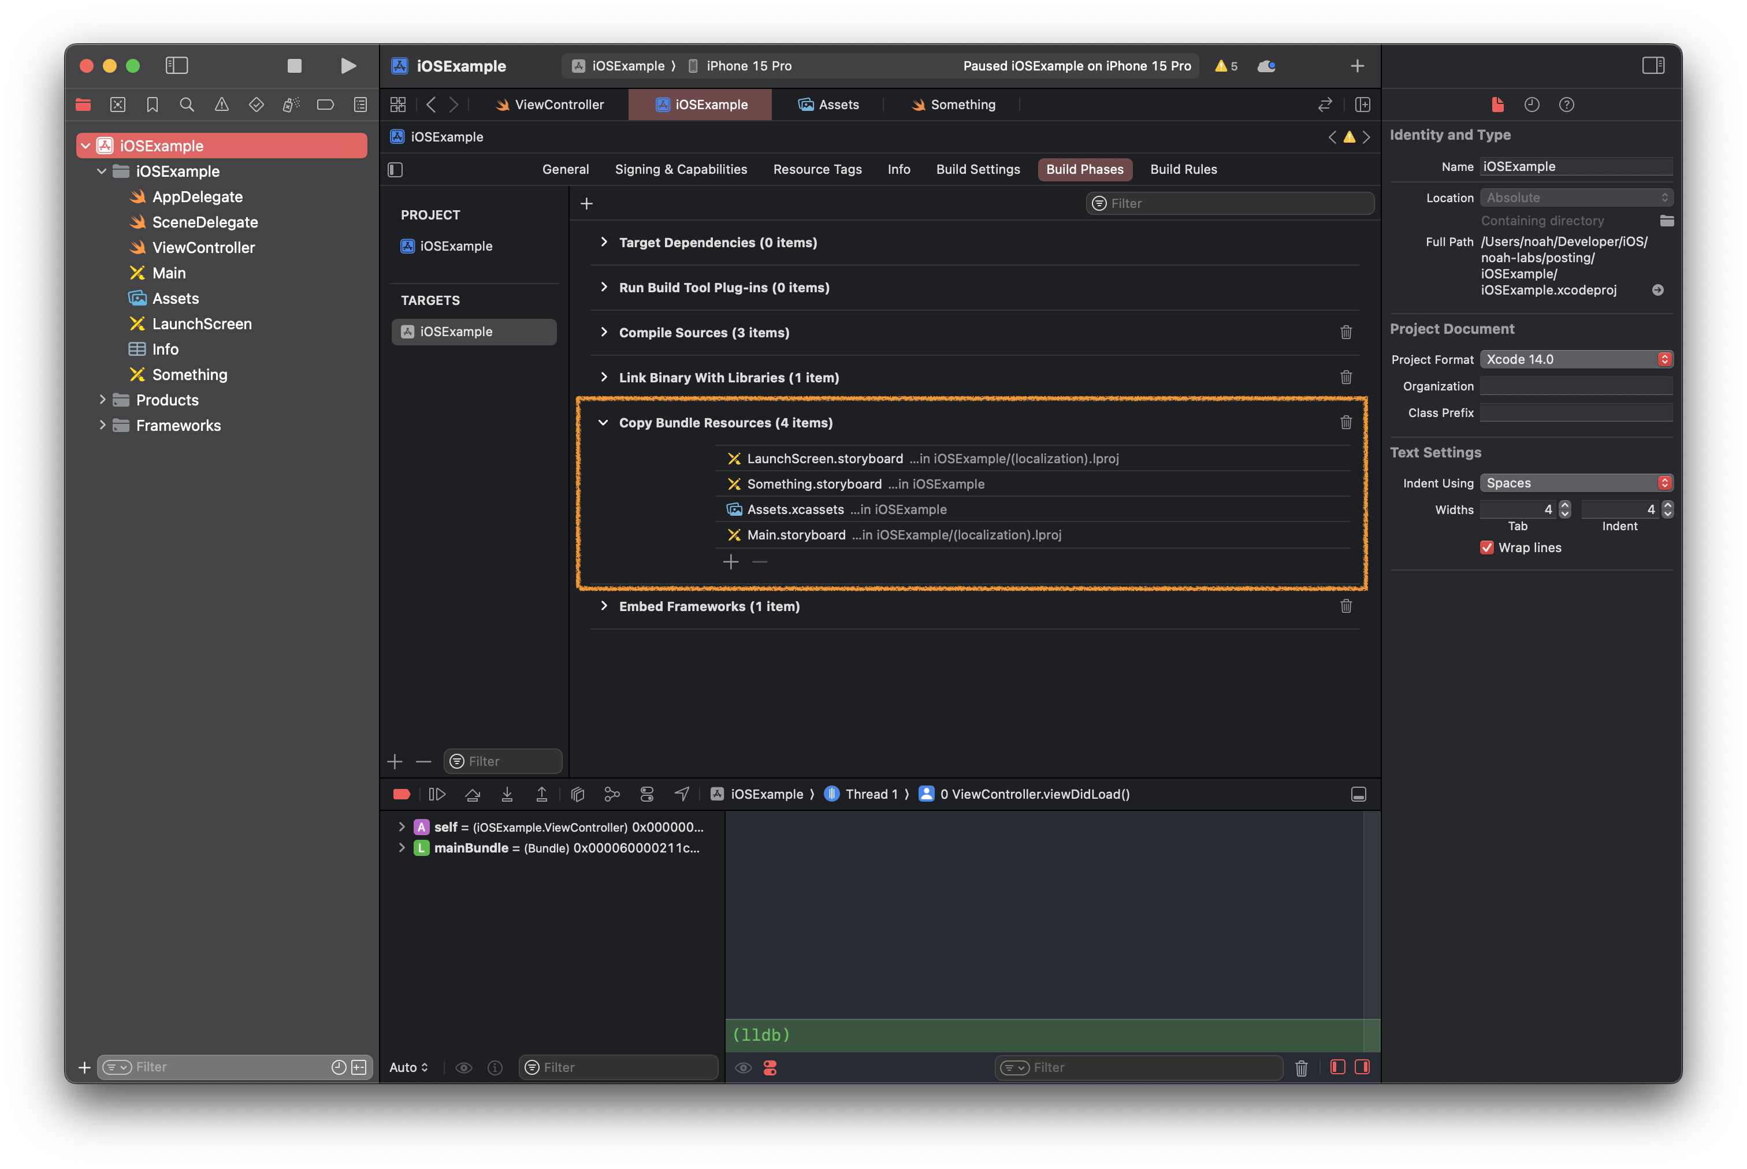
Task: Delete the Compile Sources phase
Action: (x=1346, y=333)
